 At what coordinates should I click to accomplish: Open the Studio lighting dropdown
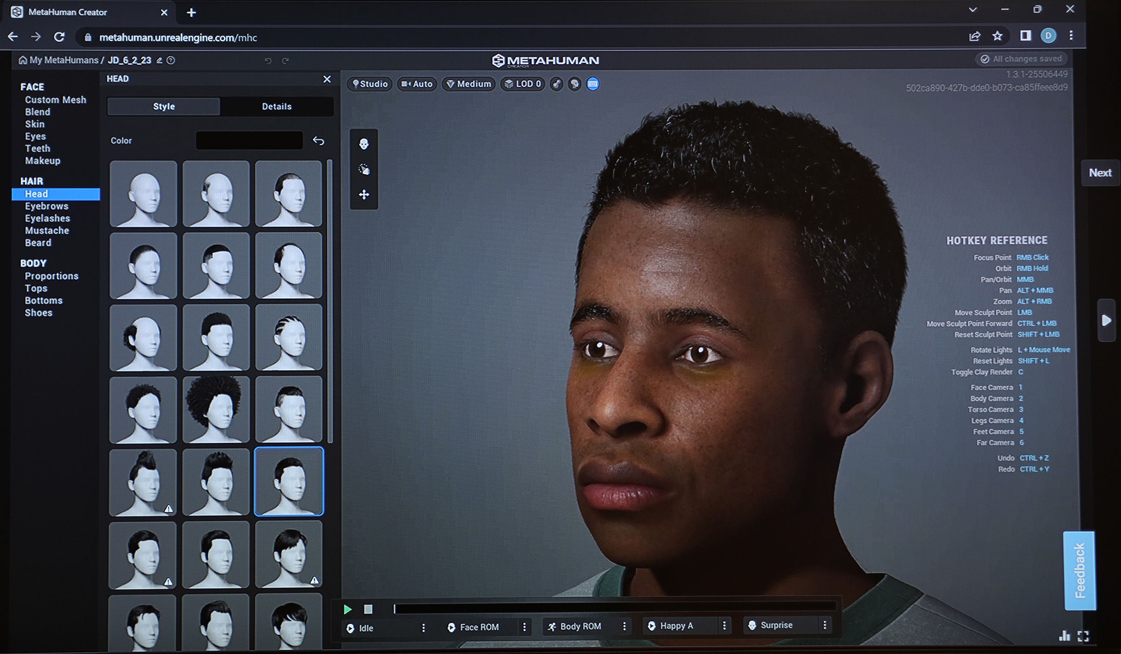370,84
